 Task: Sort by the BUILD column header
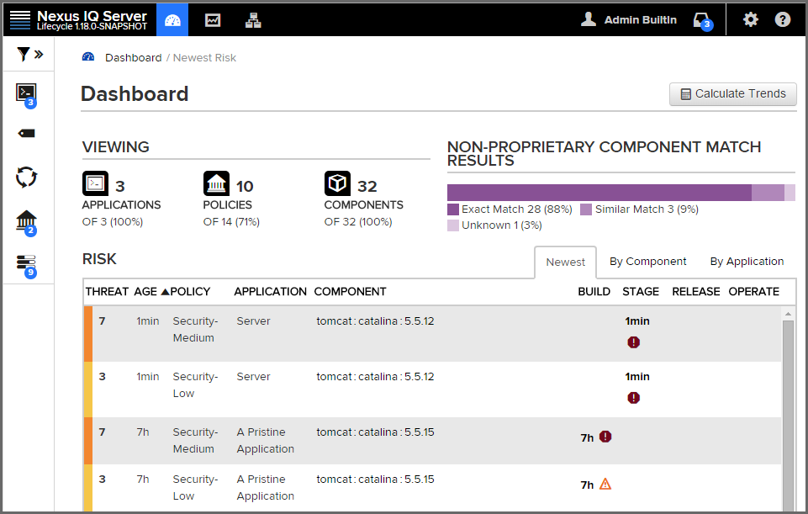pyautogui.click(x=594, y=292)
